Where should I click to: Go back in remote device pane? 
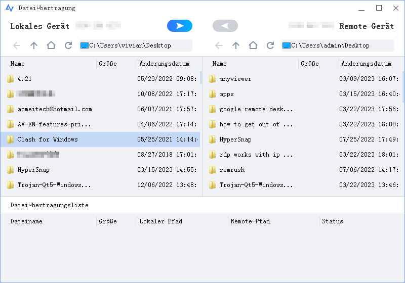[219, 45]
